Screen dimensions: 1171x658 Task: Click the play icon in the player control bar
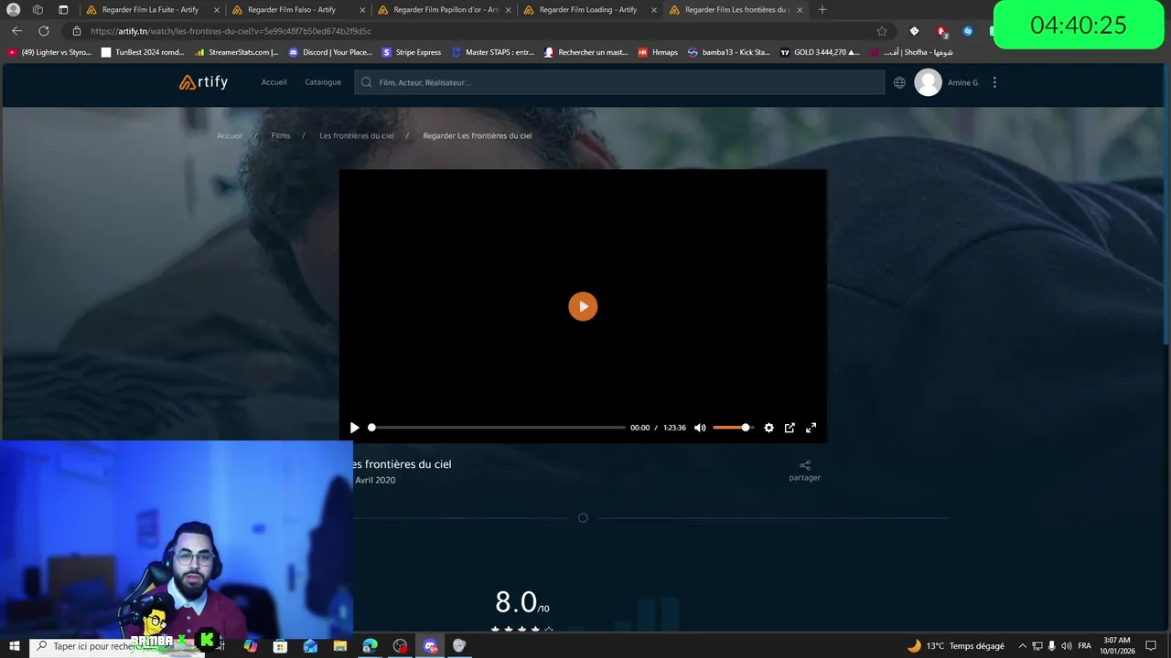[355, 428]
